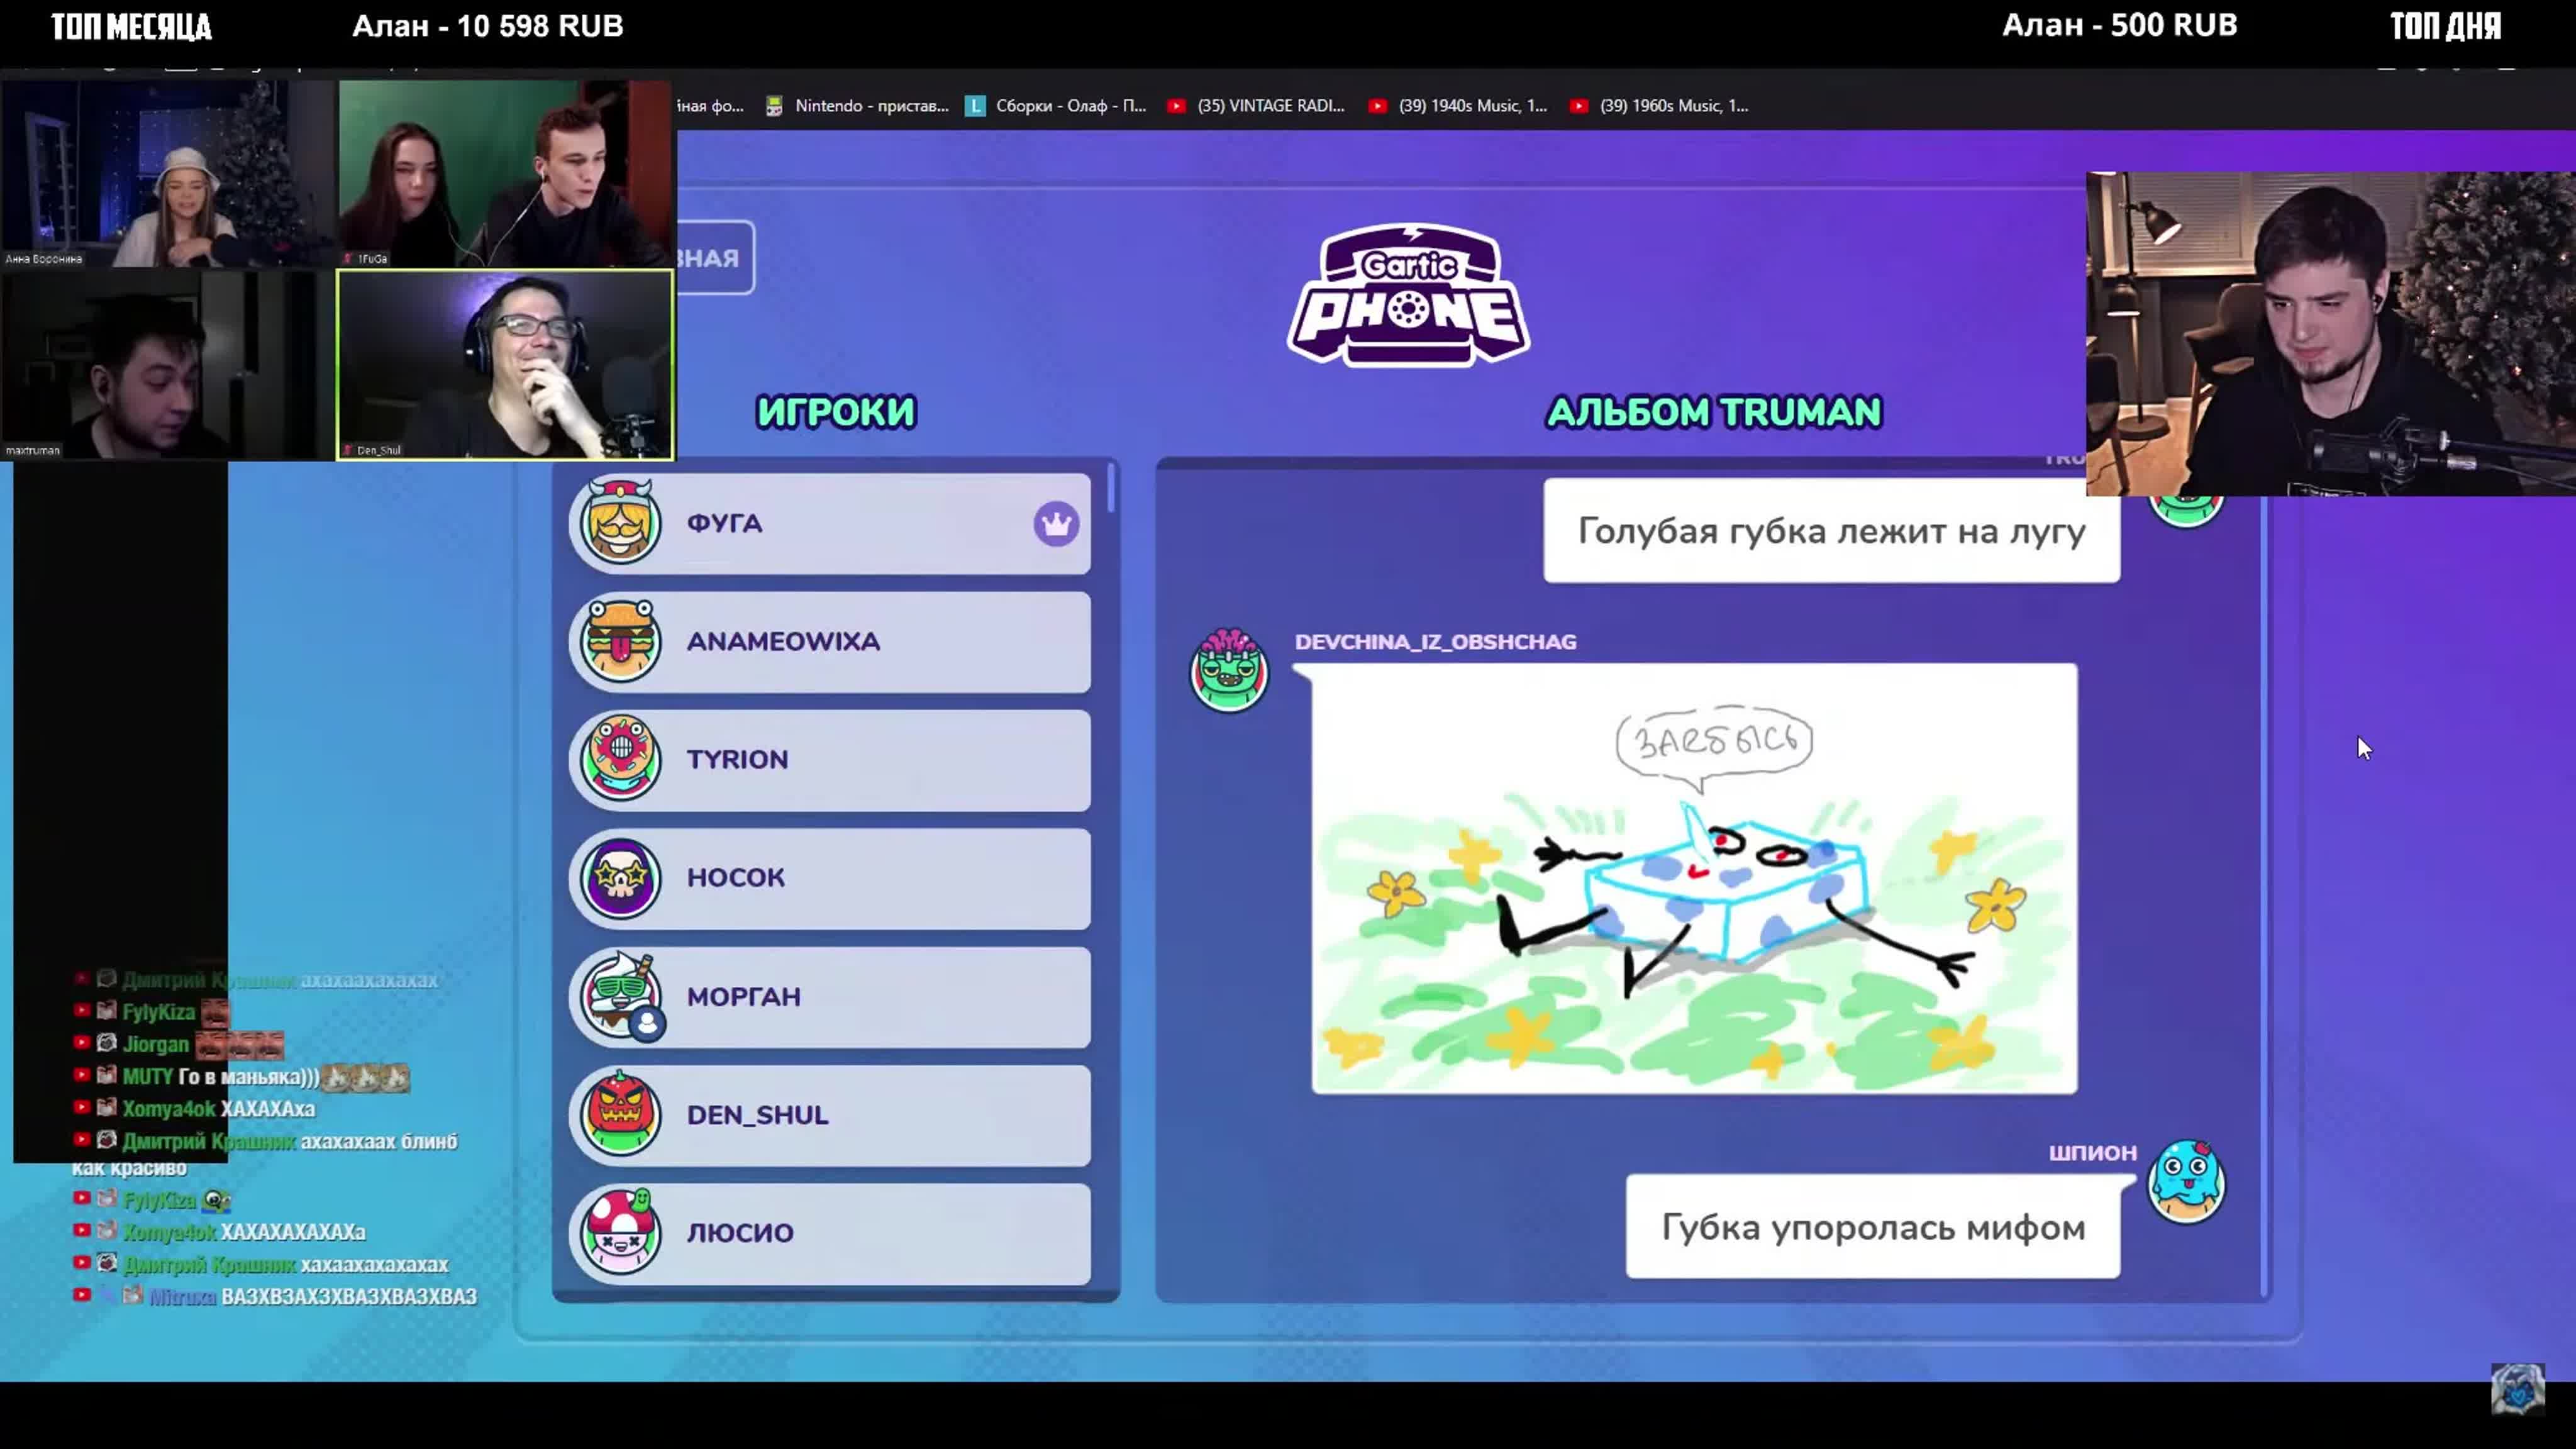Click the purple crown host icon
Screen dimensions: 2576x1449
[1056, 523]
